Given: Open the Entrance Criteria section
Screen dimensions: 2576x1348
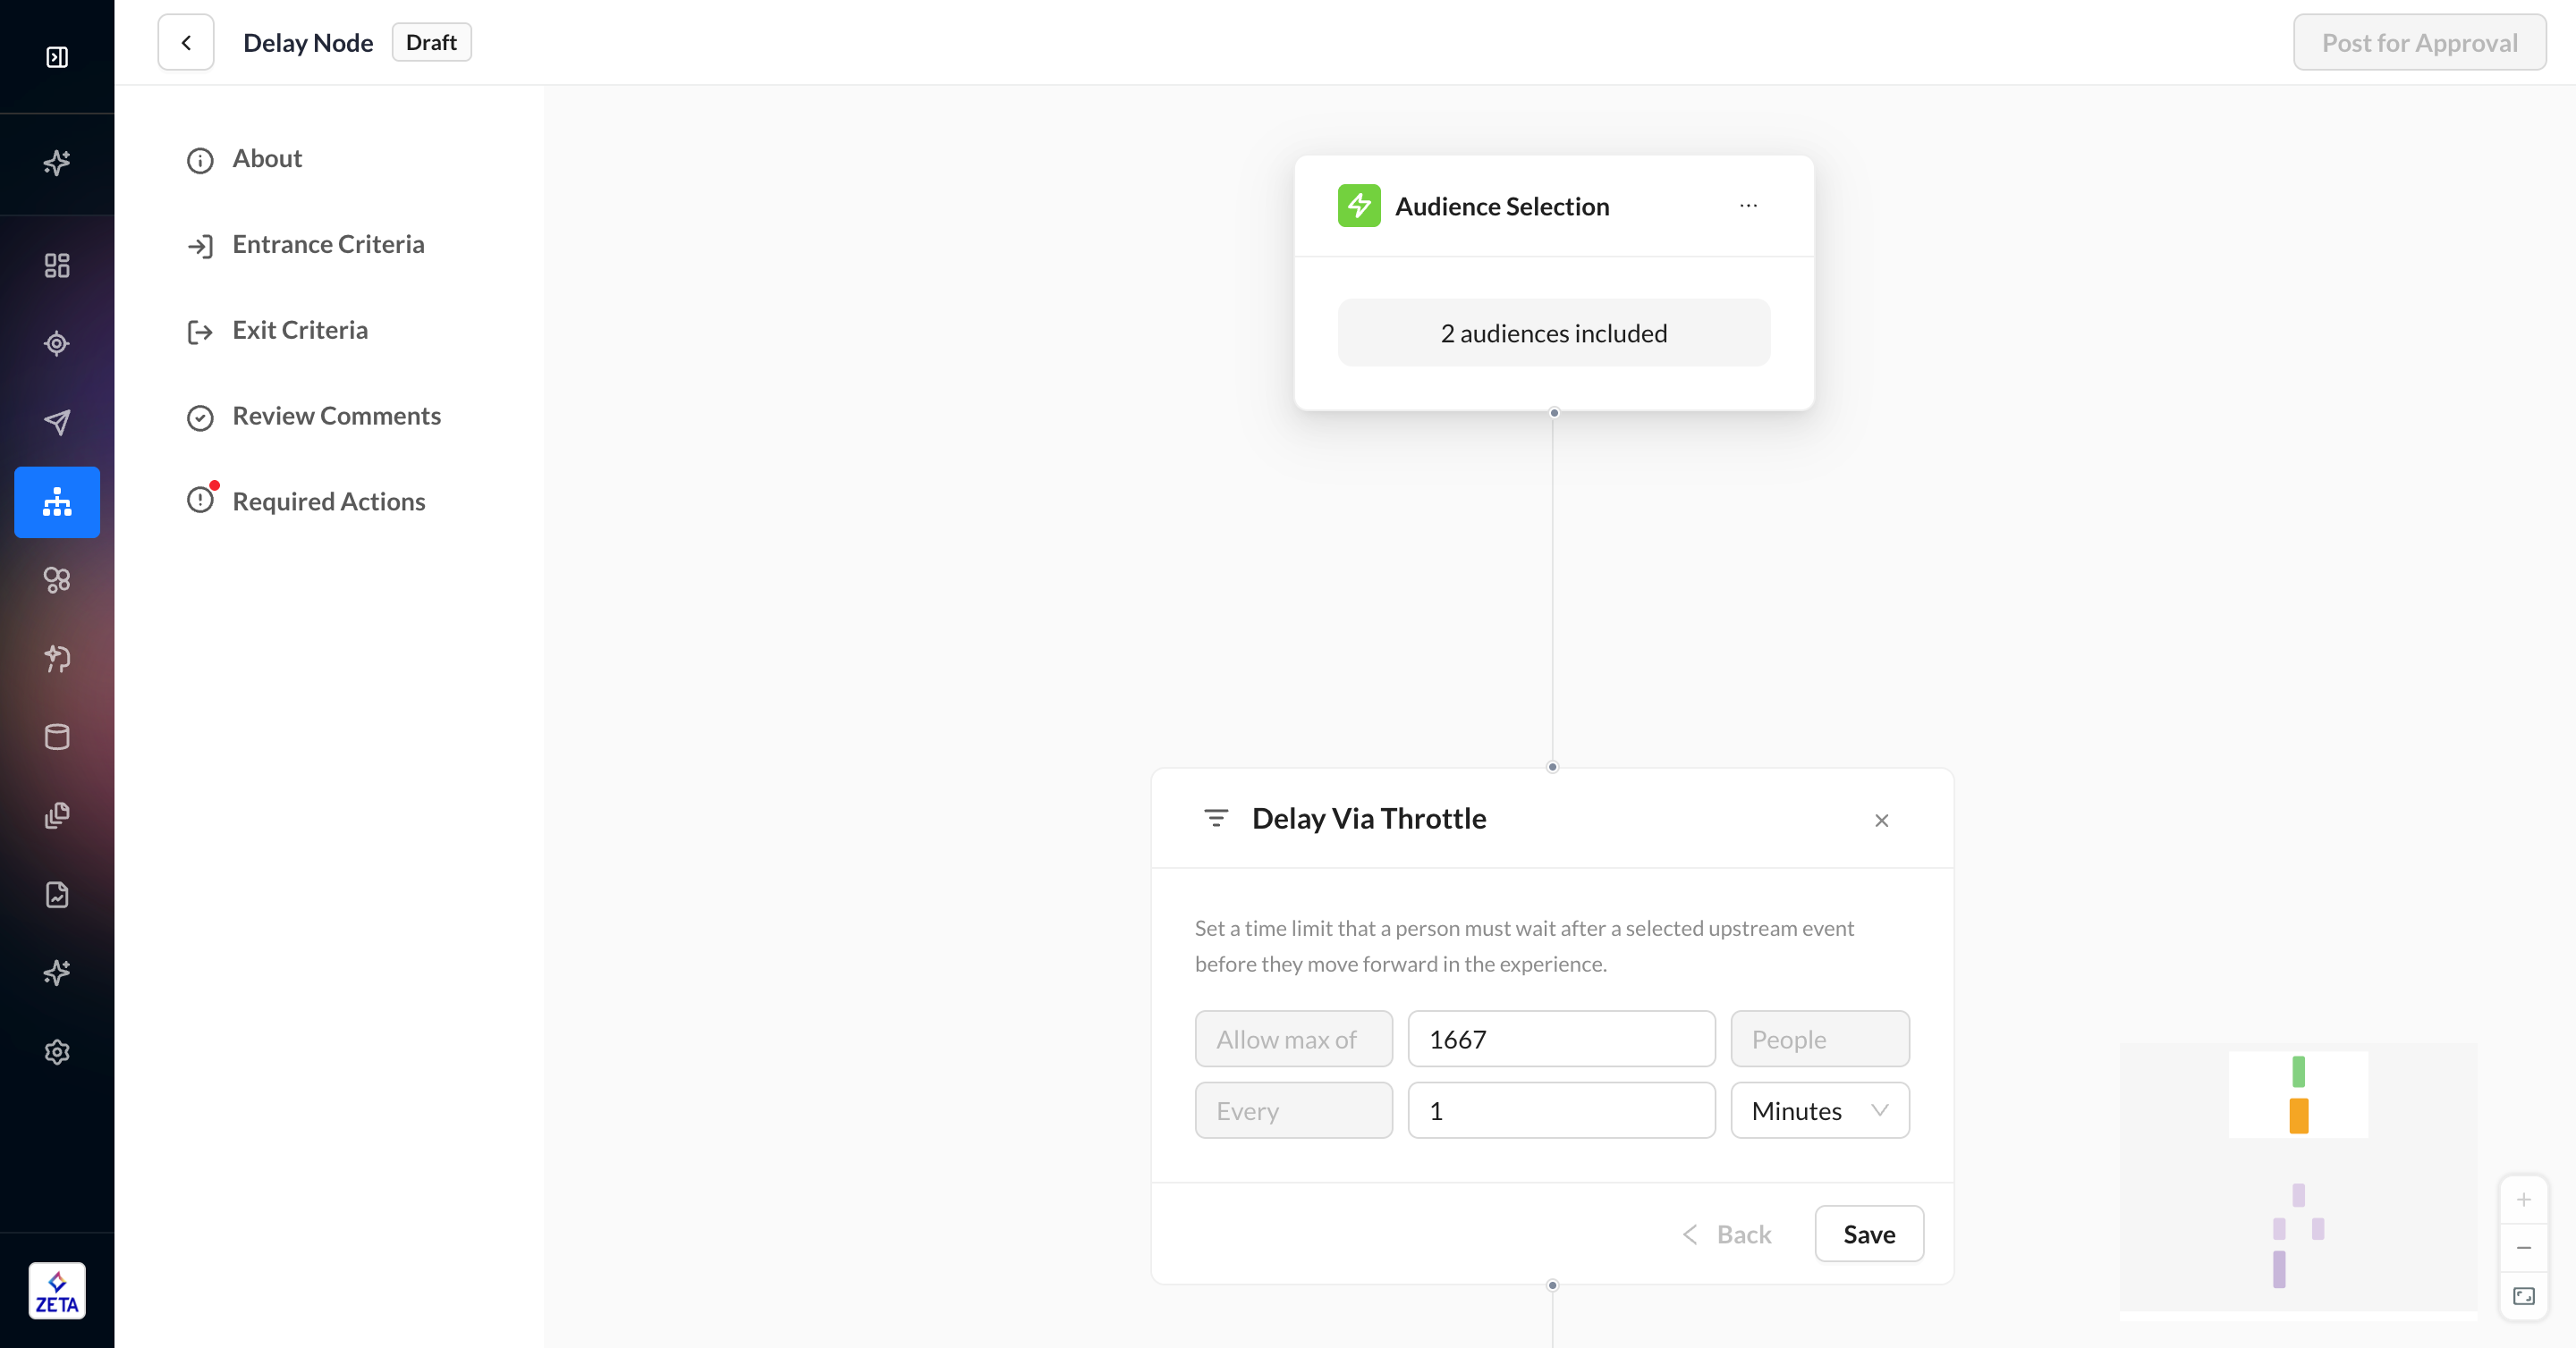Looking at the screenshot, I should 328,245.
